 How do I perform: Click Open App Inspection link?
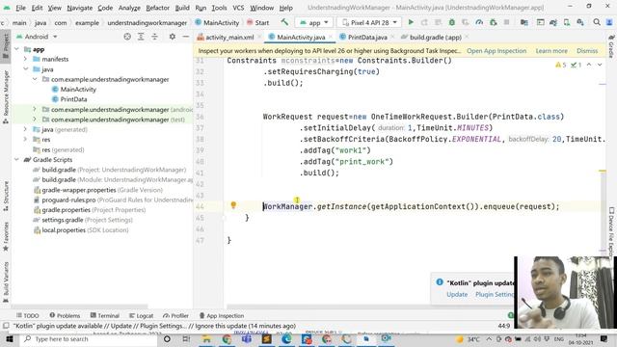[x=496, y=51]
